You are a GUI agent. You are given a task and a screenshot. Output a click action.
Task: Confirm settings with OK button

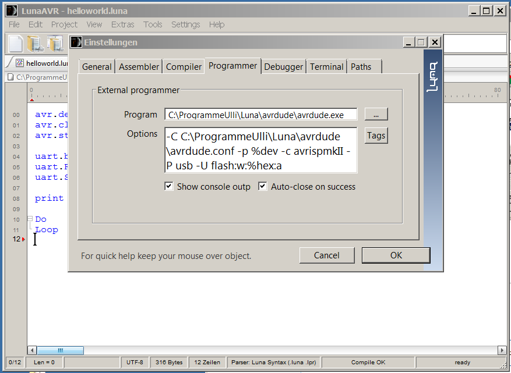coord(396,255)
